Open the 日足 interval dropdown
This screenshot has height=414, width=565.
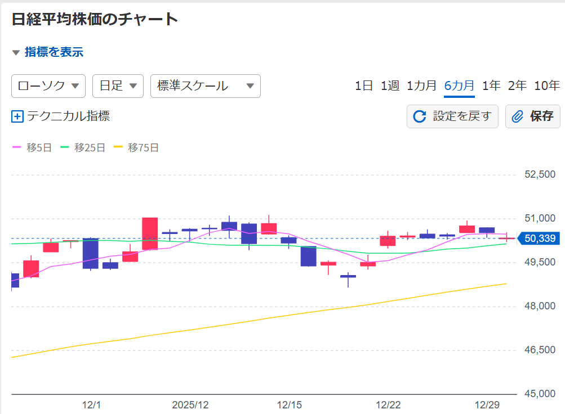tap(118, 86)
